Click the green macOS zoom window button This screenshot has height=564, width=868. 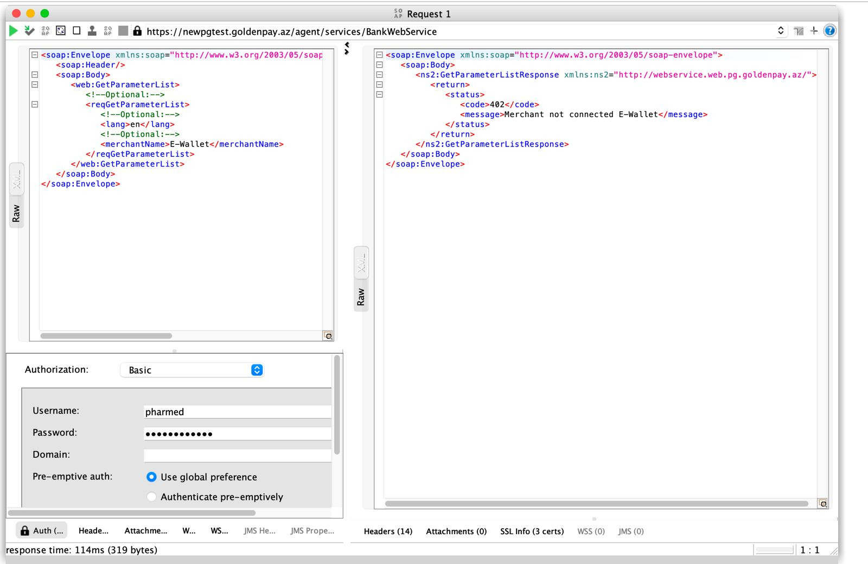(x=44, y=13)
